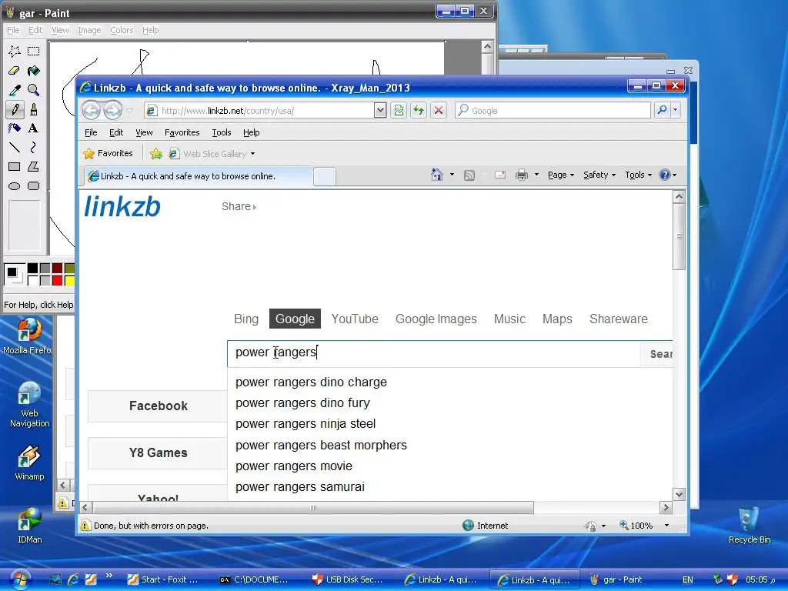Expand the address bar URL dropdown
The height and width of the screenshot is (591, 788).
pos(380,110)
